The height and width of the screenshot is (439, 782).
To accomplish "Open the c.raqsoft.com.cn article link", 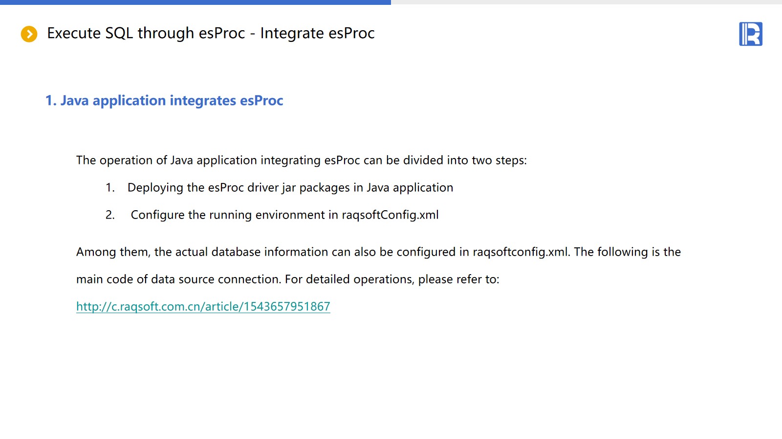I will click(203, 306).
